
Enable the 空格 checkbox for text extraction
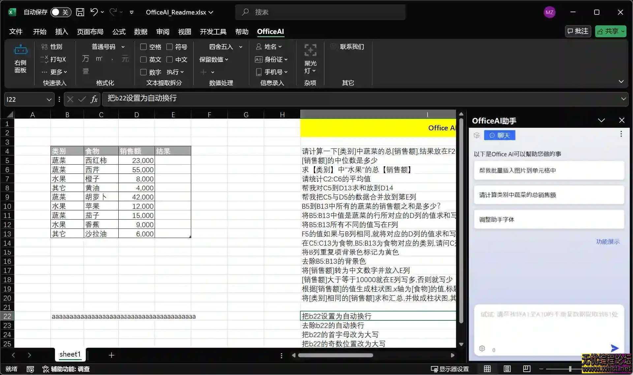[x=143, y=47]
